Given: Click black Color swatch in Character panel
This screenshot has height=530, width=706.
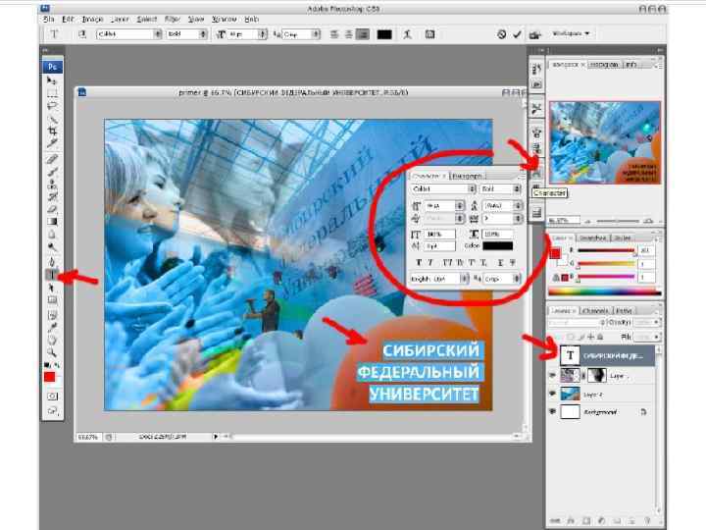Looking at the screenshot, I should (497, 245).
